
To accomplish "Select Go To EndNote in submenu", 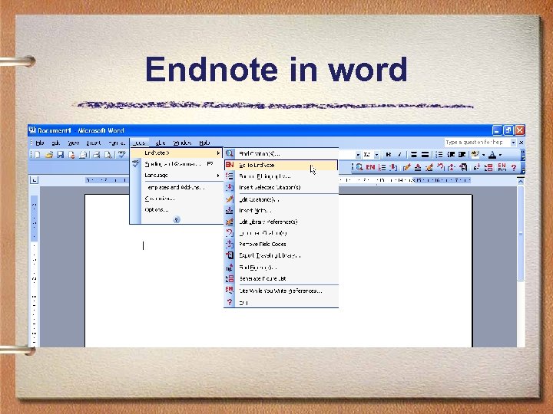I will coord(281,165).
